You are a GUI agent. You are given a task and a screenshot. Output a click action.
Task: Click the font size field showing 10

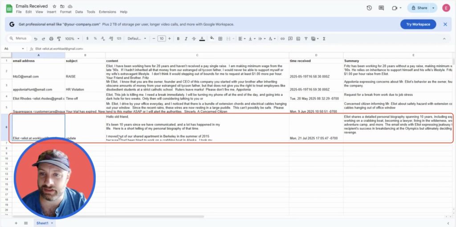tap(162, 38)
